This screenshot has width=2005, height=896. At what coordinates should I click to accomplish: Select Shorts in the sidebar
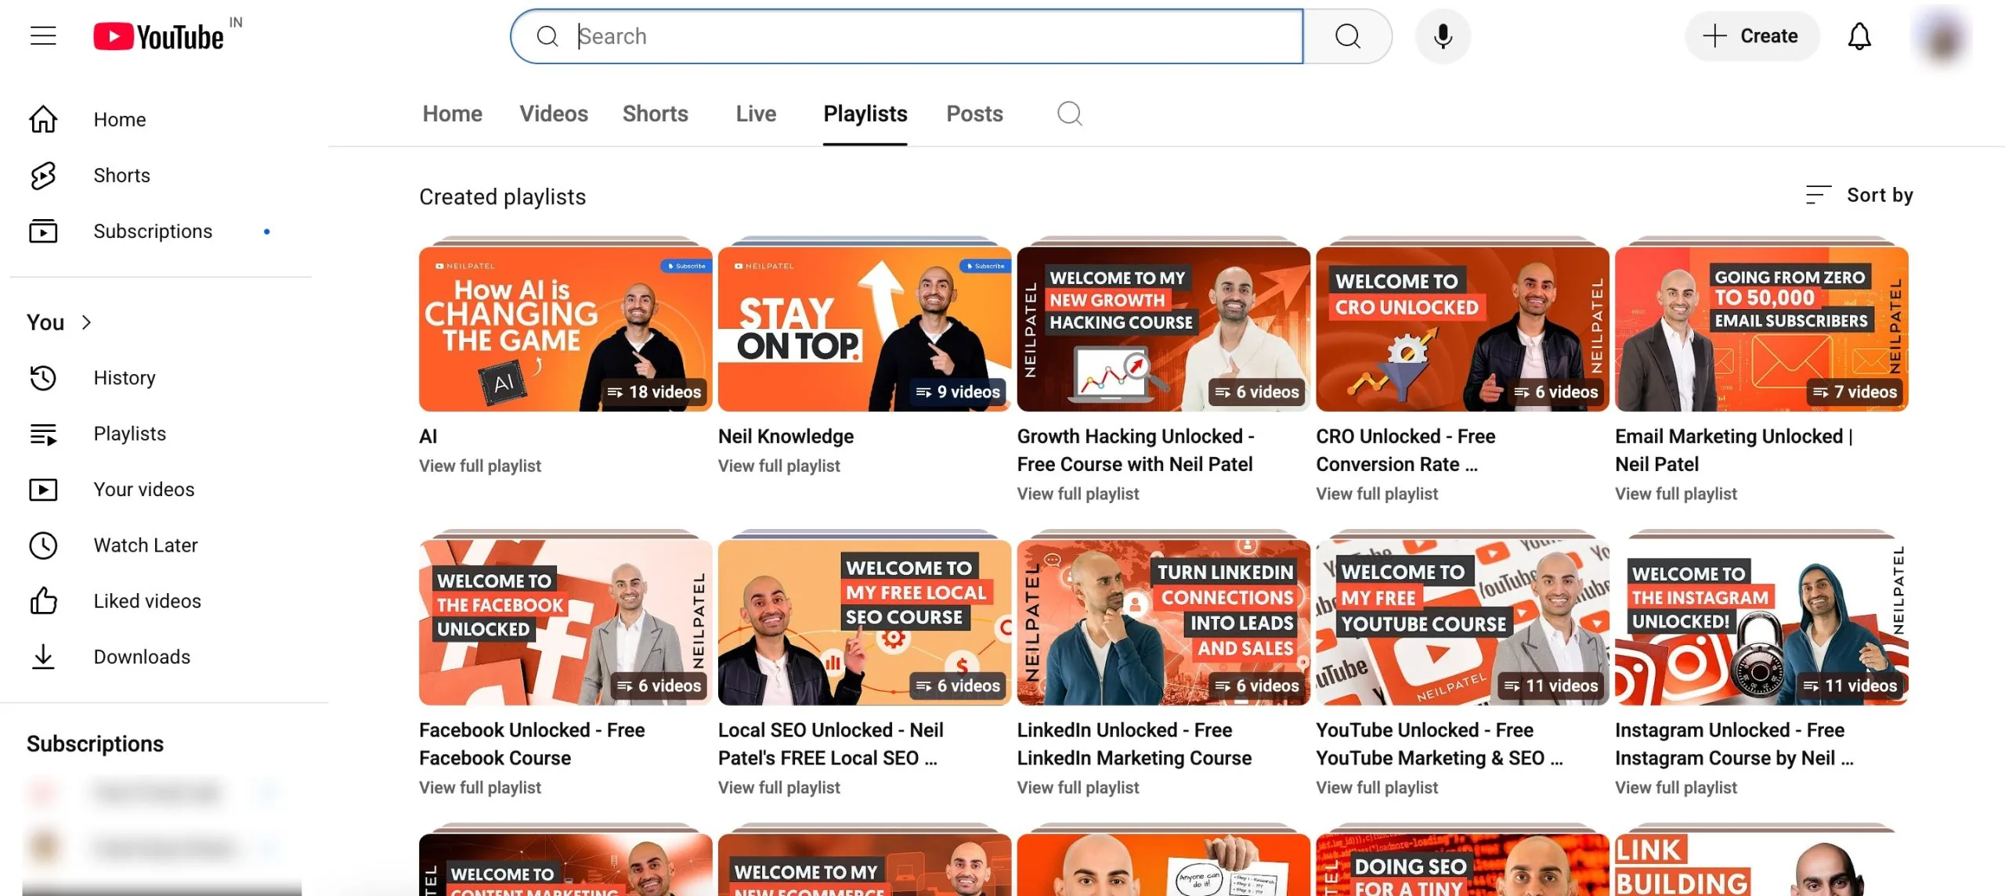pos(121,175)
